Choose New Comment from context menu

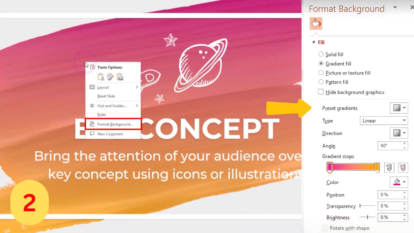tap(110, 134)
